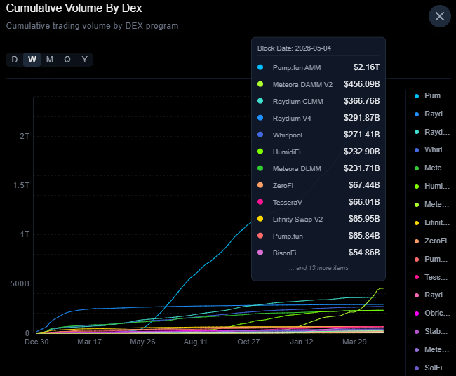Toggle the Tess... legend series

pyautogui.click(x=431, y=277)
